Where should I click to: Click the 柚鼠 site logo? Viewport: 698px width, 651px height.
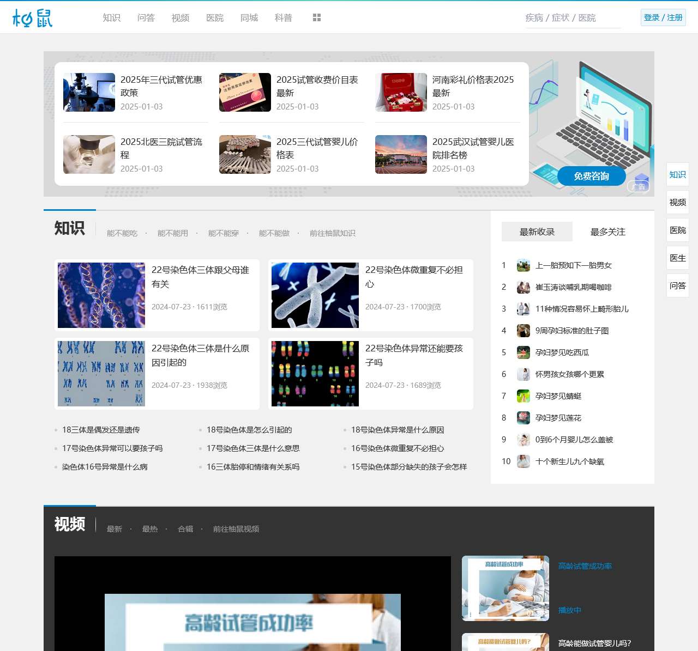[33, 18]
